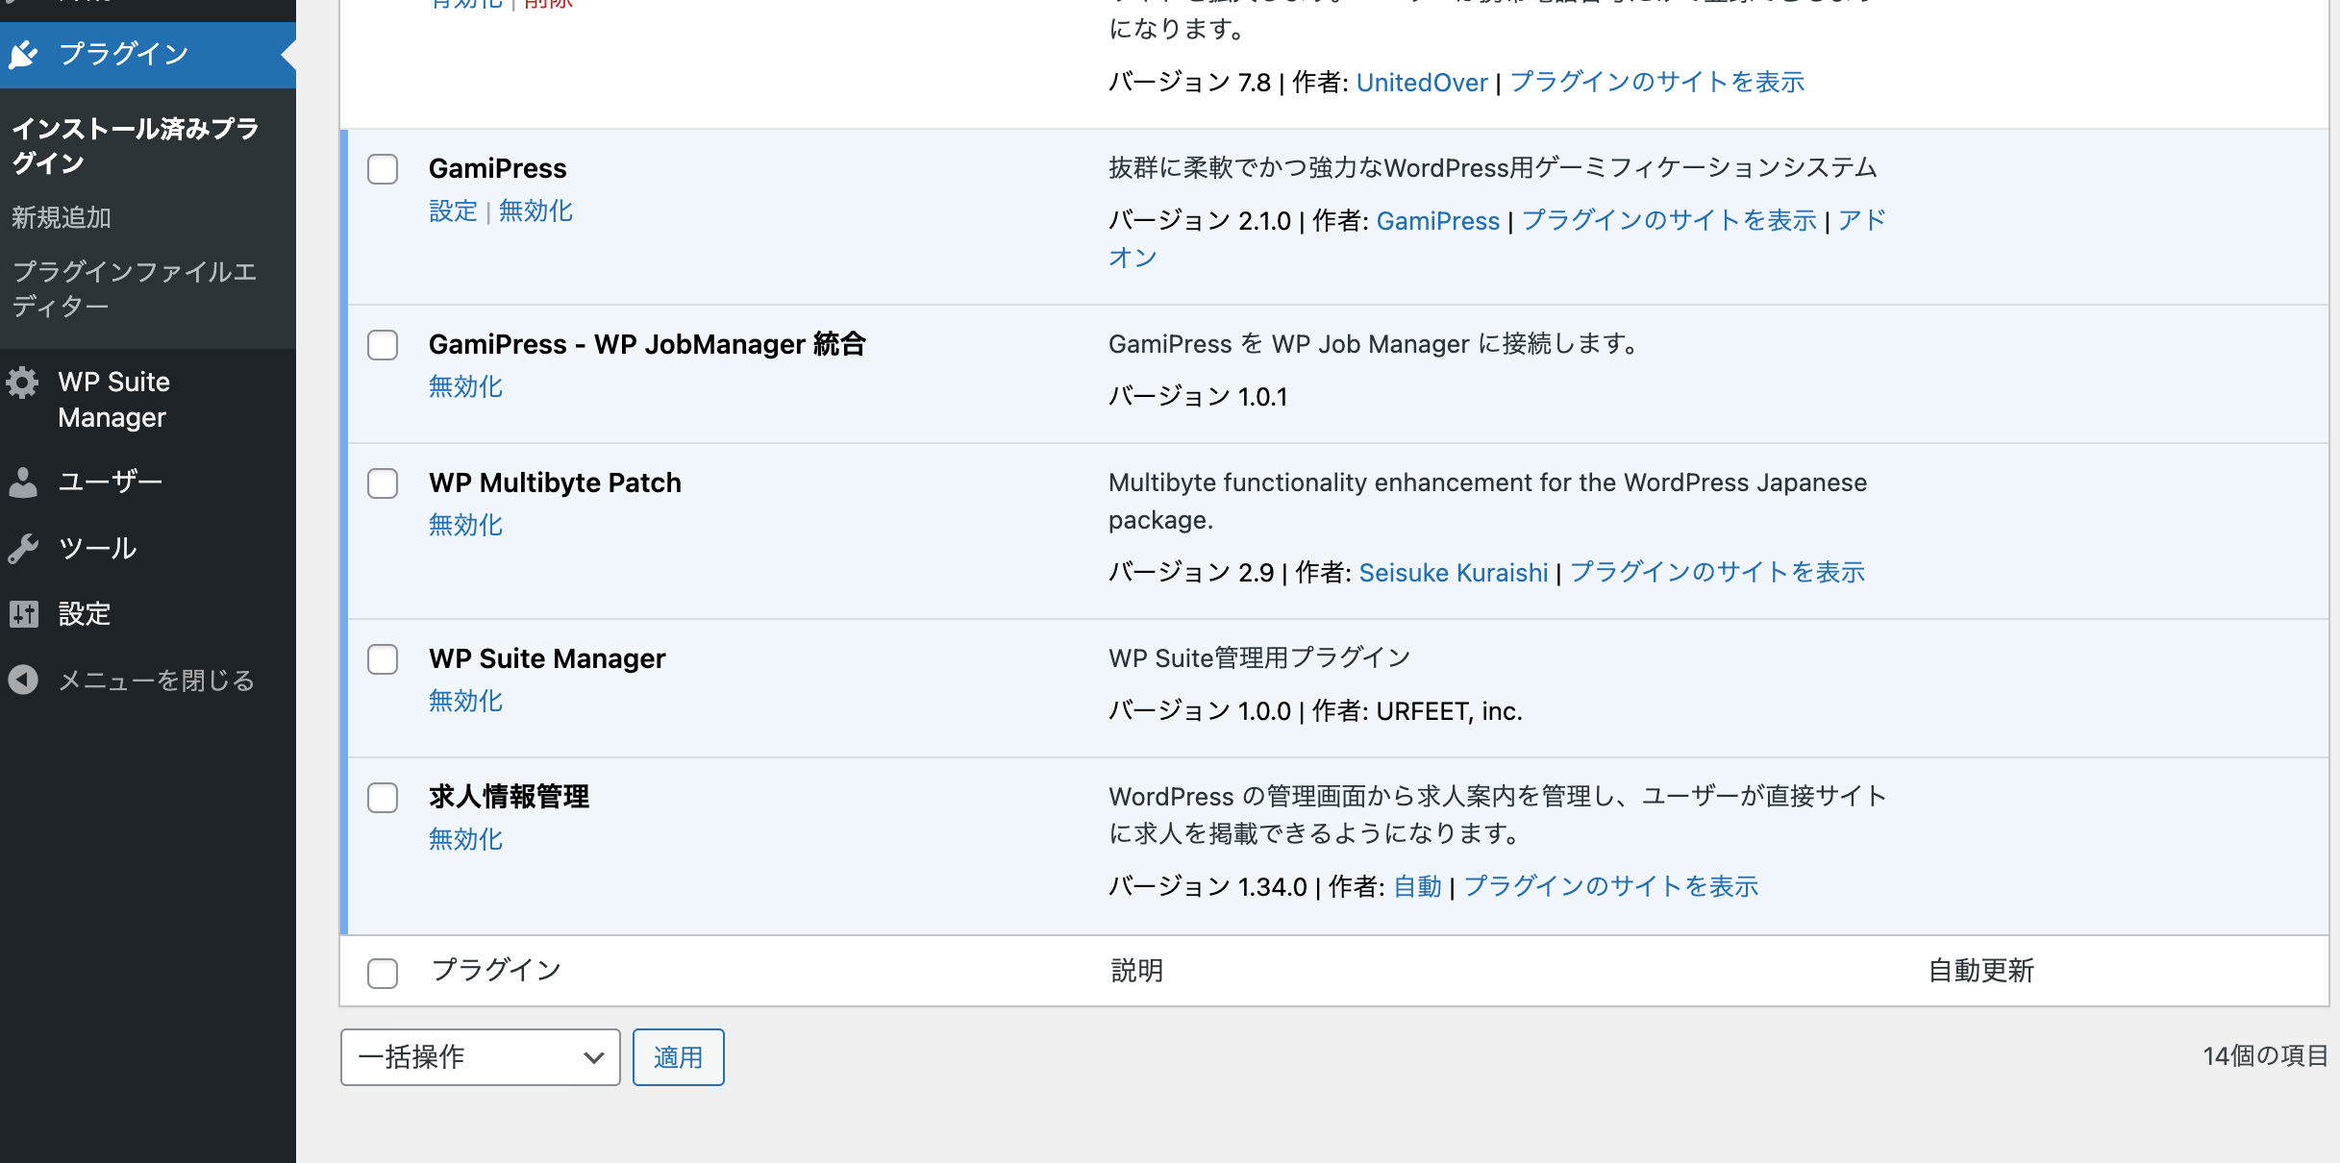2340x1163 pixels.
Task: Open plugin site link for 求人情報管理
Action: pos(1611,887)
